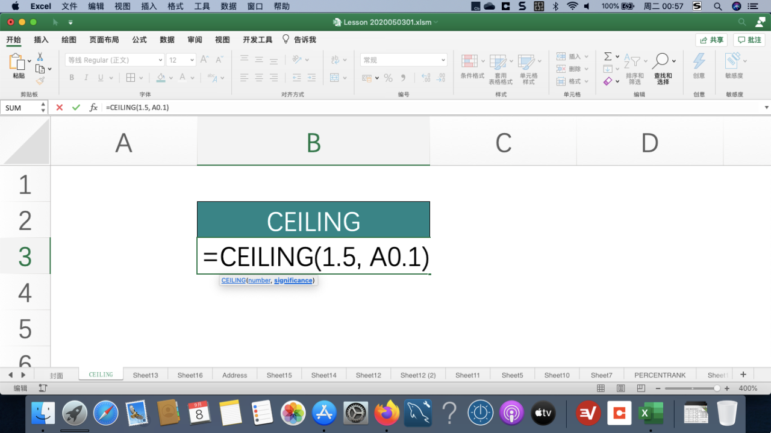
Task: Toggle top vertical alignment
Action: coord(244,60)
